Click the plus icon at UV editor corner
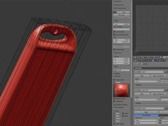Viewport: 168px width, 126px height. pyautogui.click(x=134, y=3)
